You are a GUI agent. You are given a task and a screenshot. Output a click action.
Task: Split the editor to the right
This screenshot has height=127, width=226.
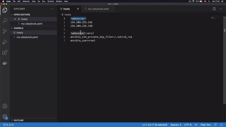(x=214, y=9)
